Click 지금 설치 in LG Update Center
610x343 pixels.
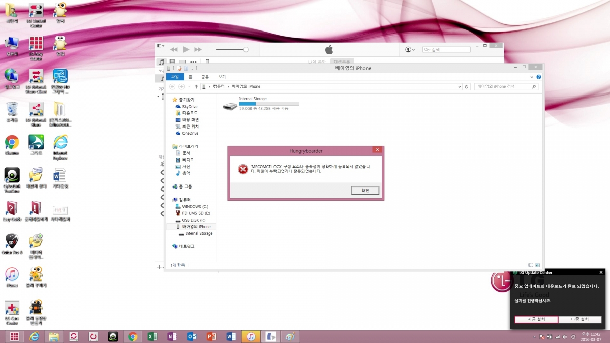coord(536,319)
